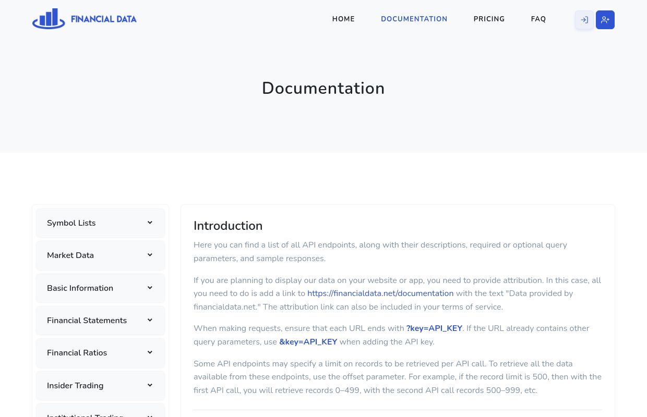Click the chevron next to Market Data
The height and width of the screenshot is (417, 647).
(x=150, y=255)
